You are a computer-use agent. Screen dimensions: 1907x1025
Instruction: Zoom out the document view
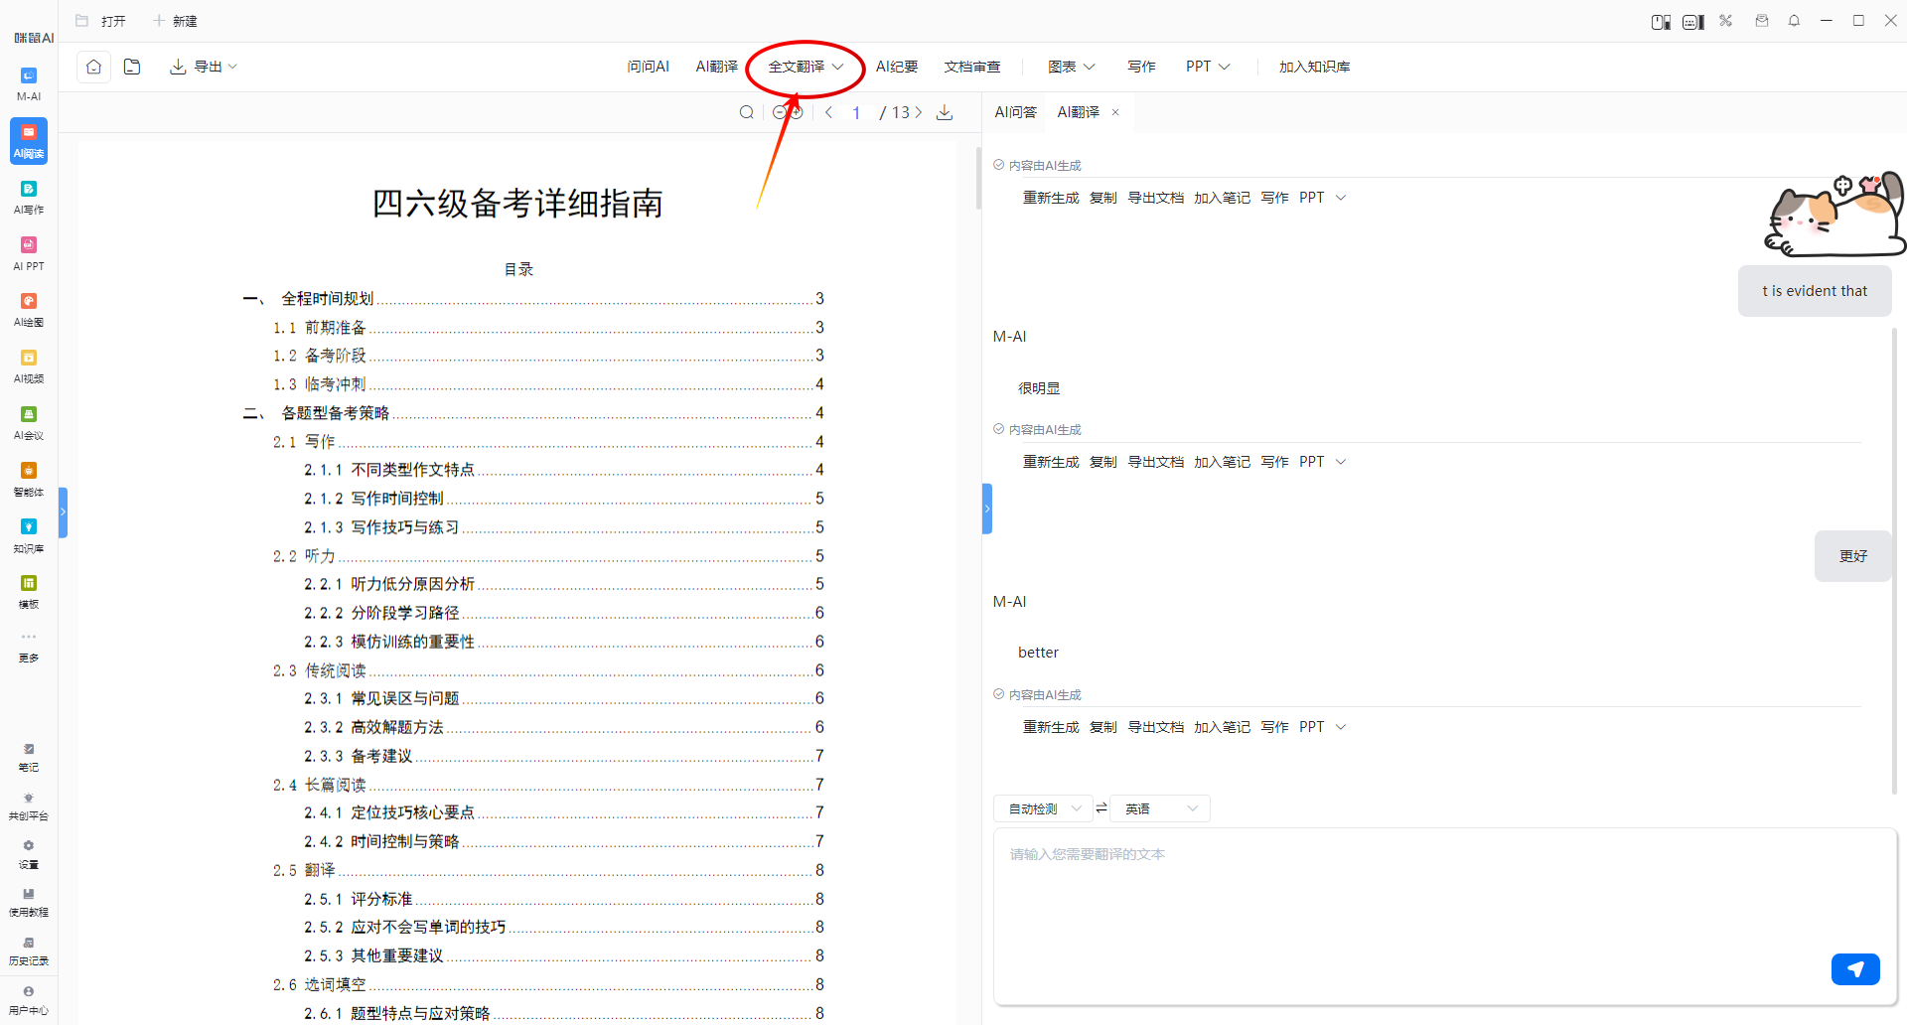(780, 112)
